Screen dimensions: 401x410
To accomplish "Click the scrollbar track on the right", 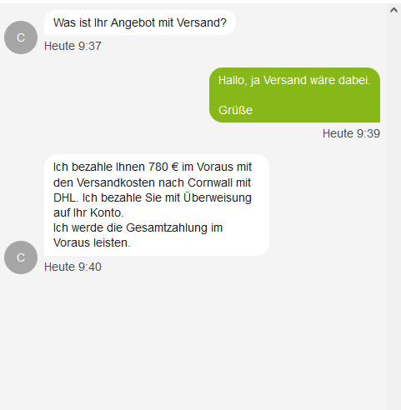I will (393, 211).
